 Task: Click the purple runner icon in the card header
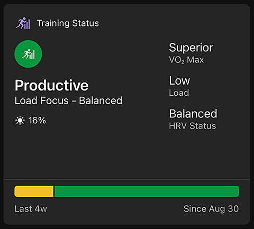23,23
